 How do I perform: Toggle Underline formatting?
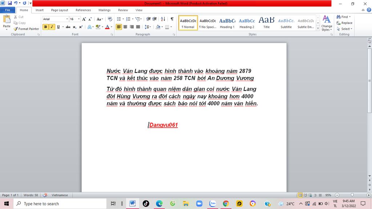pos(58,27)
